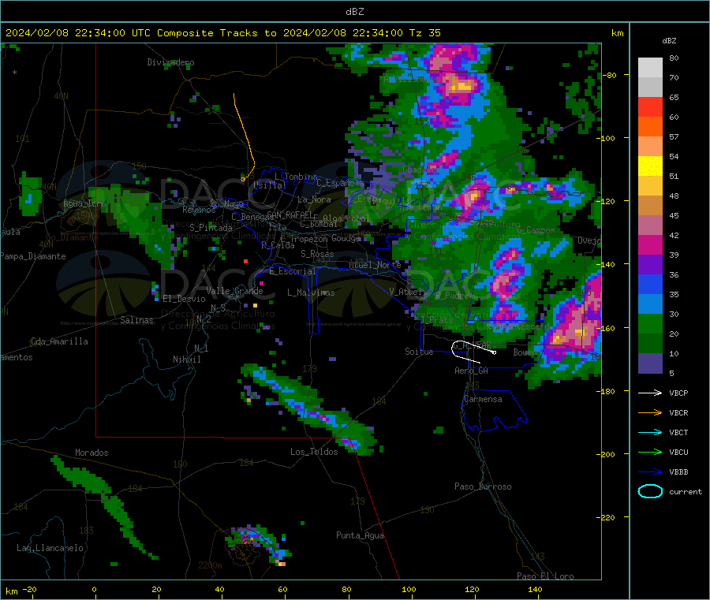Screen dimensions: 710x600
Task: Click the 'Pampa_Diamante' map label
Action: tap(33, 256)
